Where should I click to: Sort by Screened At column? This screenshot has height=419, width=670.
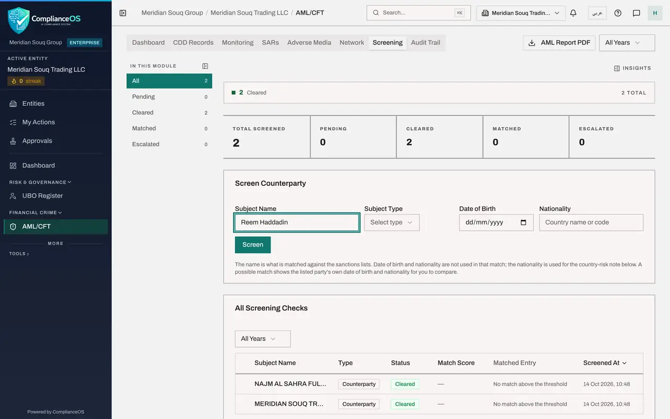click(605, 363)
